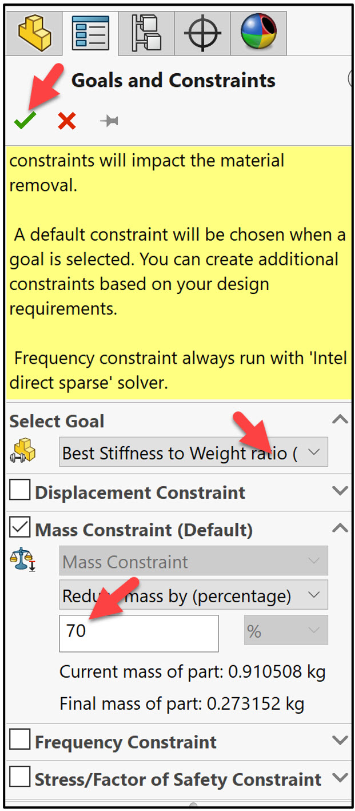Open the FeatureManager Design Tree tab
The image size is (355, 811).
pos(35,32)
